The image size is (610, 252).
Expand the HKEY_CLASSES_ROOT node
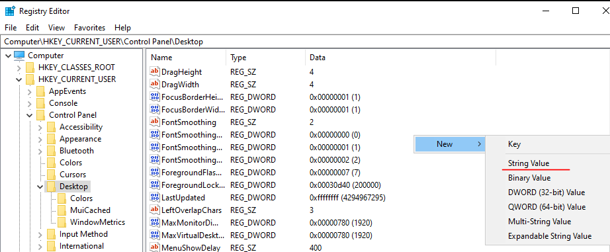19,67
